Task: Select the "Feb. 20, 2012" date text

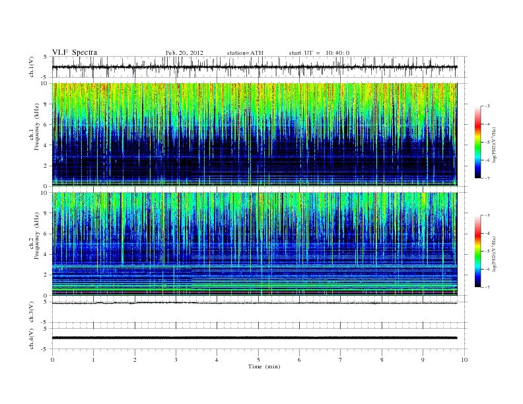Action: click(184, 53)
